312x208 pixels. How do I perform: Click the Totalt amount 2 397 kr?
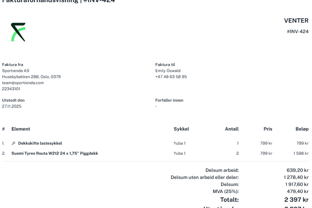click(297, 199)
